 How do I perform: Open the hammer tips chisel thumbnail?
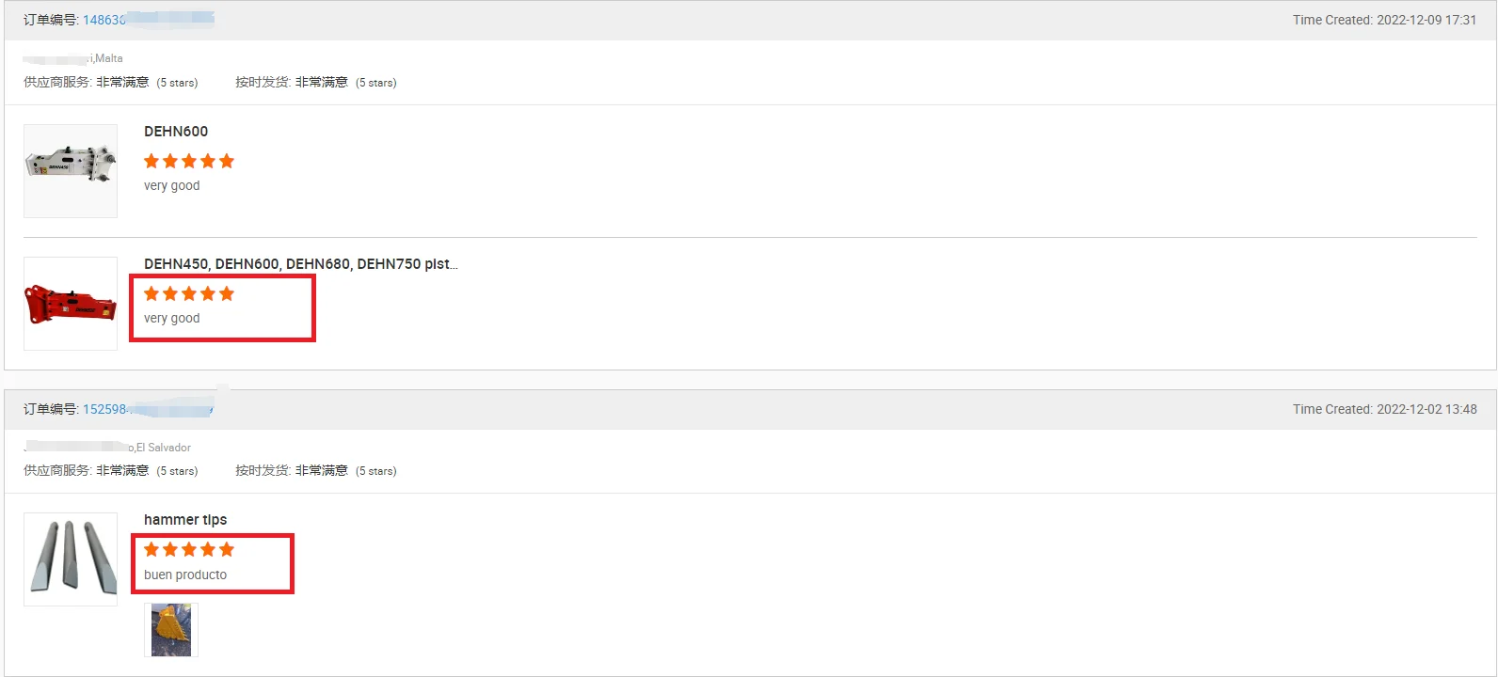pos(71,559)
